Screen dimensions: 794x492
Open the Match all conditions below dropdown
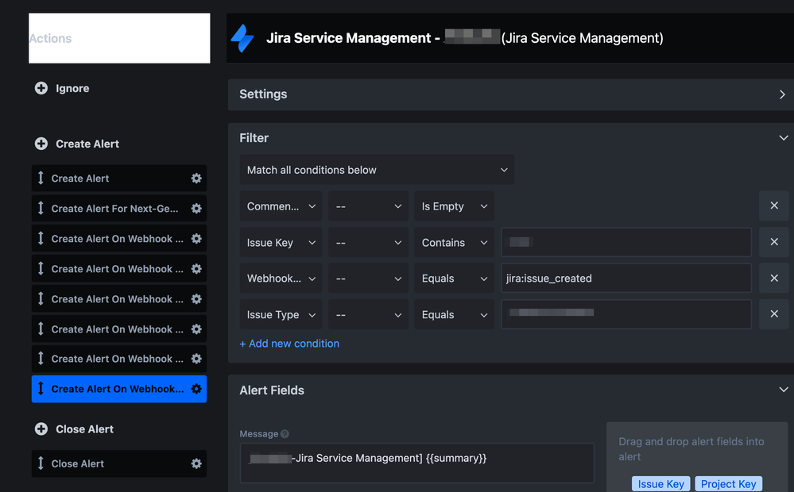[377, 170]
